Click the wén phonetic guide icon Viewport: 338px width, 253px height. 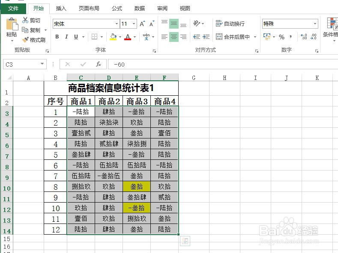pyautogui.click(x=146, y=37)
